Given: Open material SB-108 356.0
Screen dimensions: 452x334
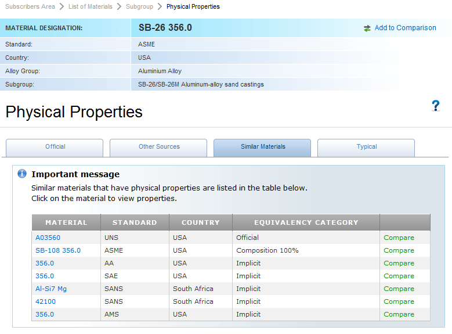Looking at the screenshot, I should click(58, 250).
